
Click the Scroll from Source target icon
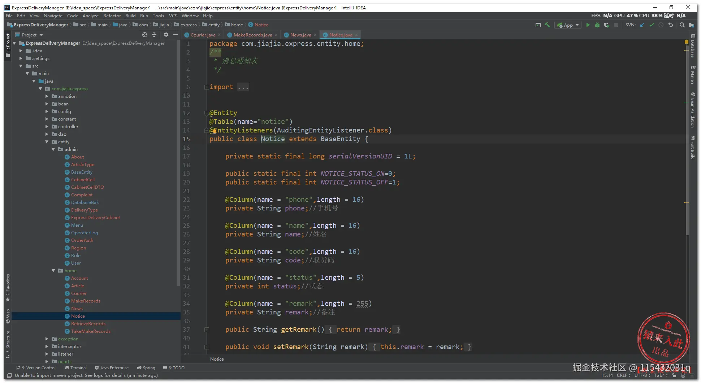coord(145,35)
